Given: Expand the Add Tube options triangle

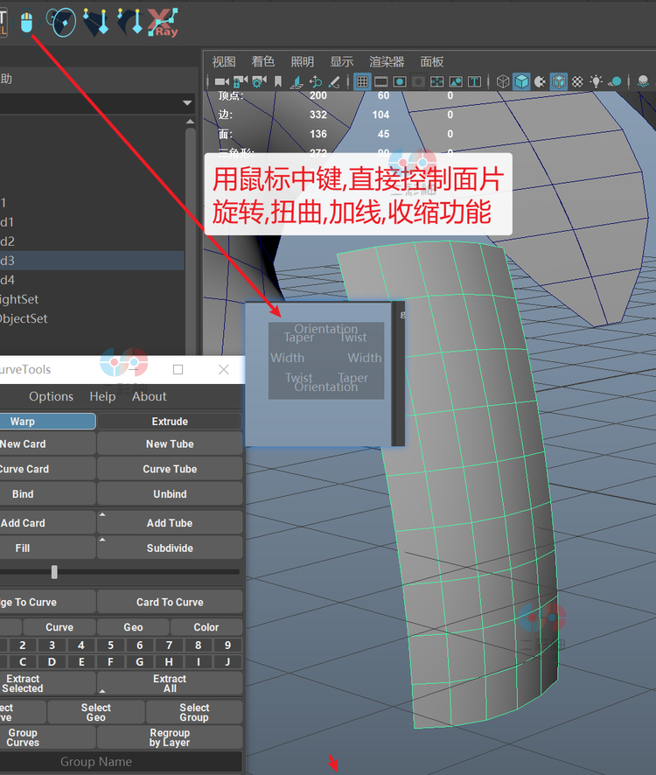Looking at the screenshot, I should 102,515.
